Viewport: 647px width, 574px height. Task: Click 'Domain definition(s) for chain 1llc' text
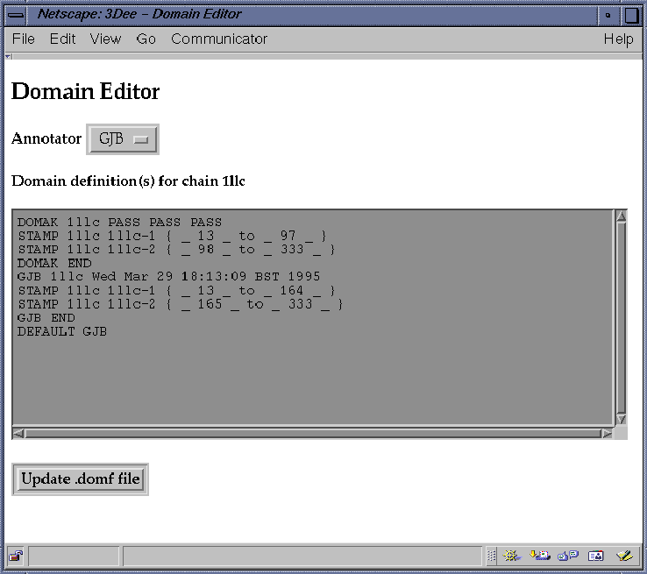coord(128,181)
